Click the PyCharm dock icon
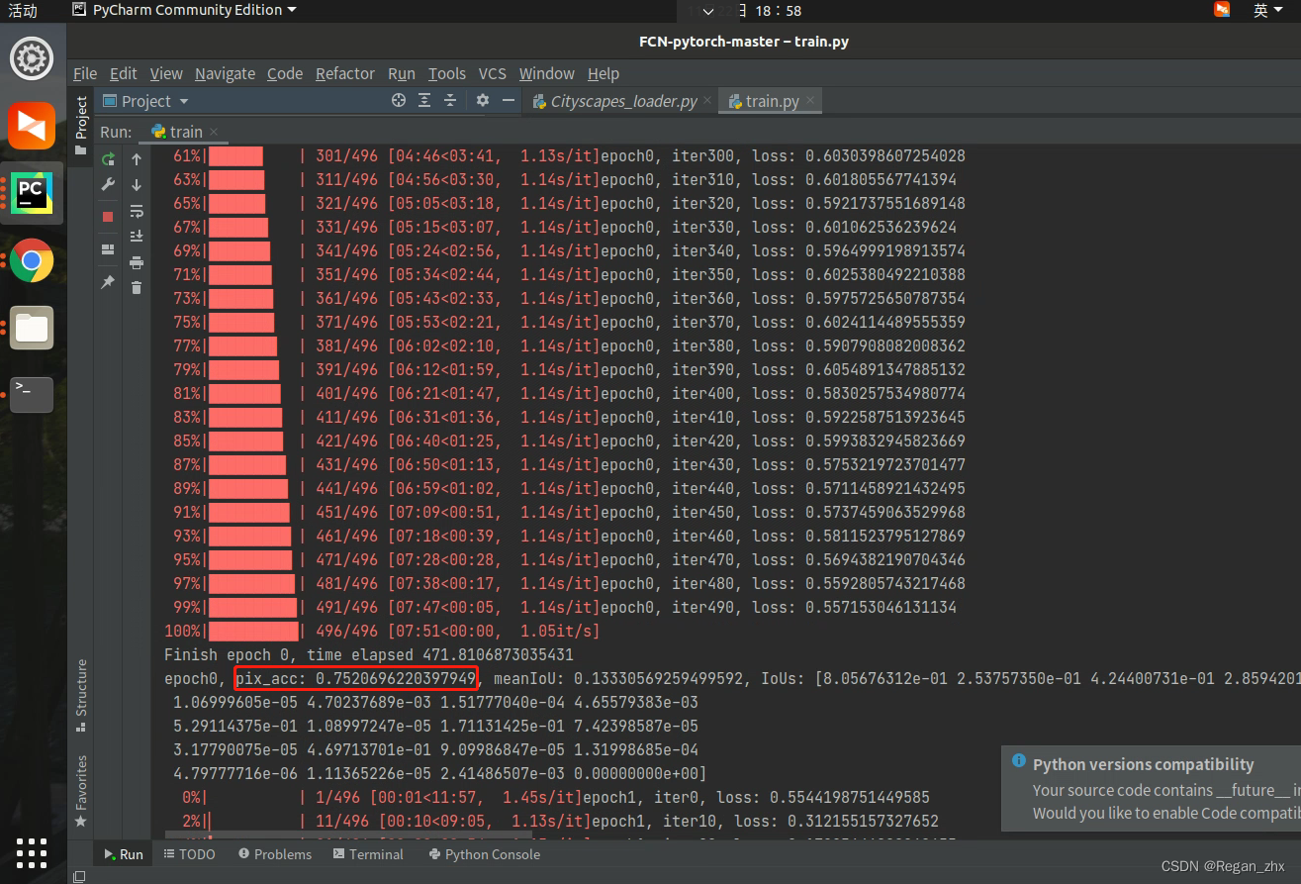Screen dimensions: 1301x884 point(32,193)
